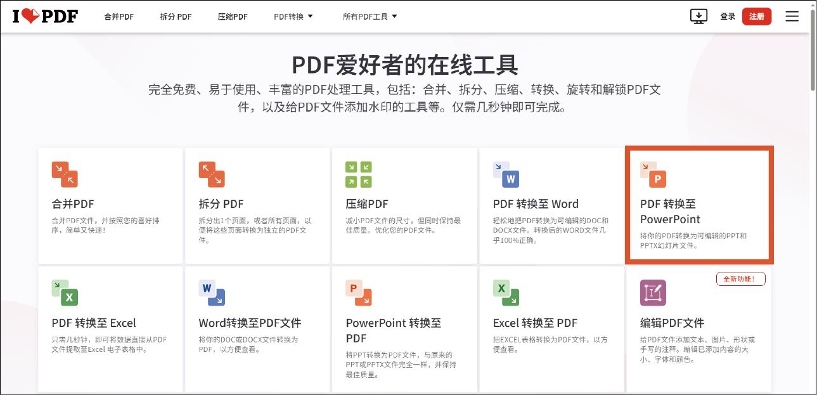Click the iLovePDF logo to go home
The height and width of the screenshot is (395, 817).
[x=45, y=16]
